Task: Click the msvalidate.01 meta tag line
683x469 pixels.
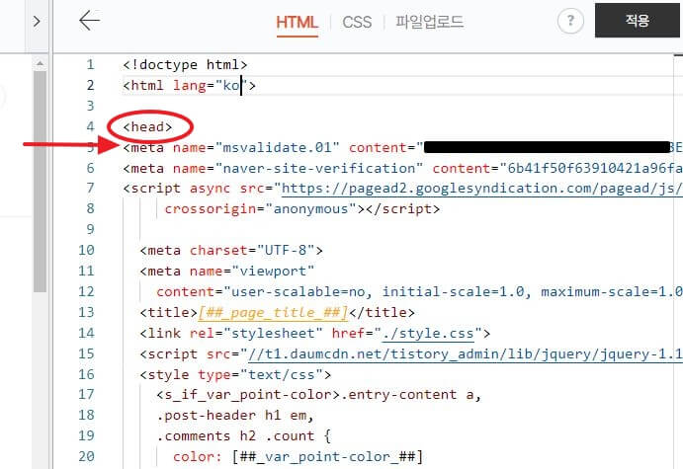Action: click(x=402, y=147)
